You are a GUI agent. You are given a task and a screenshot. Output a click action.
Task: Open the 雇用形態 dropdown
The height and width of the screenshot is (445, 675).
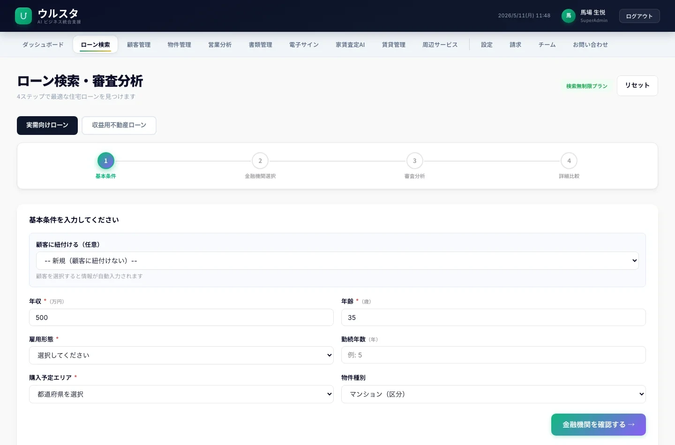point(181,355)
